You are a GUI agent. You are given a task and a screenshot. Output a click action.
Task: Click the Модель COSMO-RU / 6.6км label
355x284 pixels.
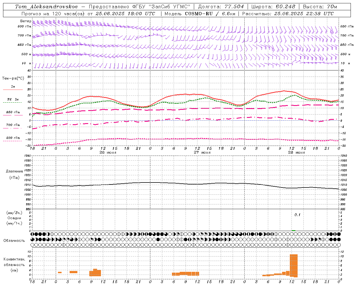[x=200, y=14]
